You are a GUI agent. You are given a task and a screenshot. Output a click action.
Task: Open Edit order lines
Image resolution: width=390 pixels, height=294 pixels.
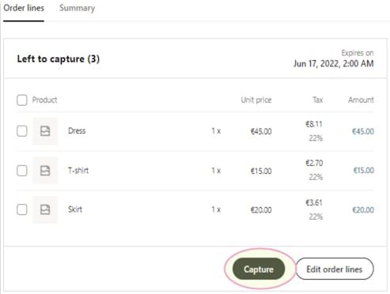pos(335,269)
